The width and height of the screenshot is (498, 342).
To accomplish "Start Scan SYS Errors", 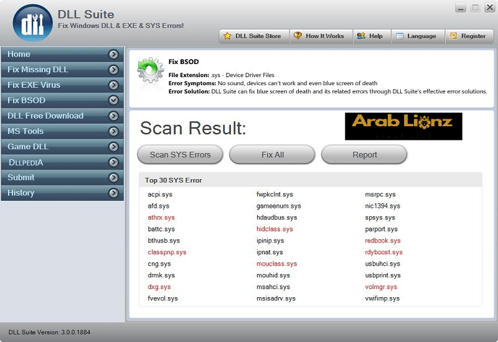I will 180,155.
